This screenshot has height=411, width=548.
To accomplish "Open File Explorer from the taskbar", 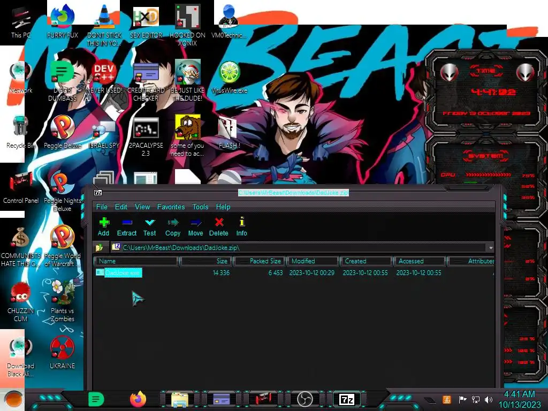I will click(x=180, y=399).
